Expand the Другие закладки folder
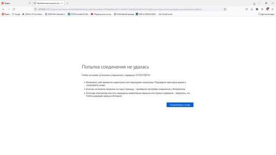This screenshot has height=155, width=276. [x=266, y=14]
